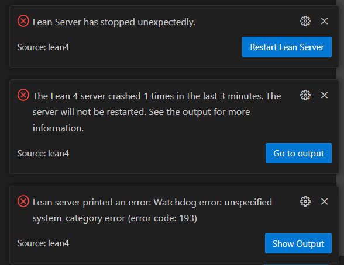344x265 pixels.
Task: Click the 'server will not be restarted' message text
Action: pos(90,112)
